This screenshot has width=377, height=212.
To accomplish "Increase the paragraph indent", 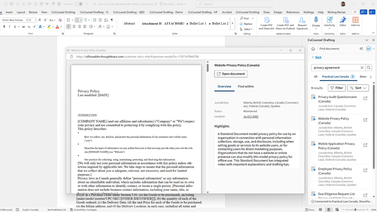I will coord(100,20).
